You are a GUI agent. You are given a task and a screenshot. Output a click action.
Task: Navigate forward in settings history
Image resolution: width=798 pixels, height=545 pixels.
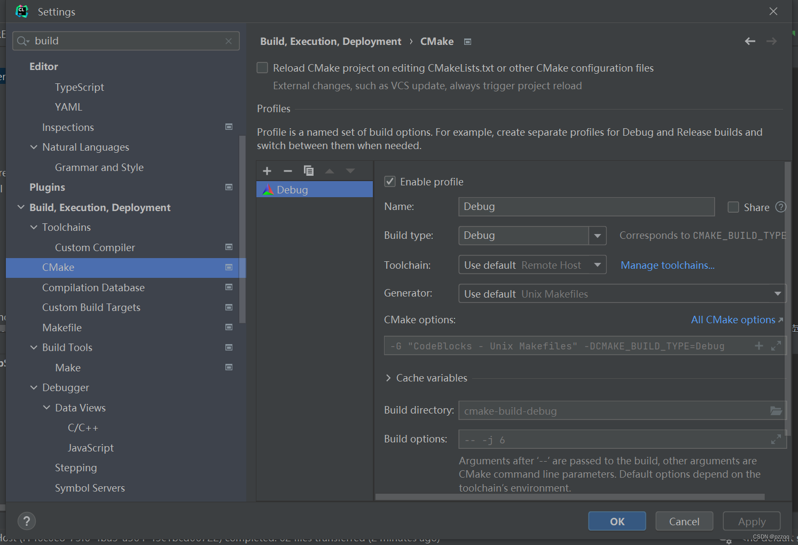click(771, 41)
